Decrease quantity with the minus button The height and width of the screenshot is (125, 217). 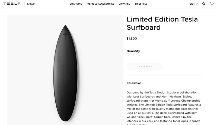point(128,55)
